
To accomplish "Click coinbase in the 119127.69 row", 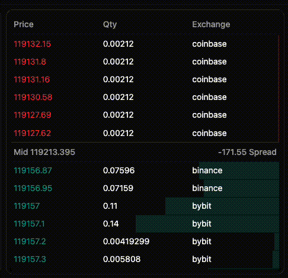I will pos(209,115).
